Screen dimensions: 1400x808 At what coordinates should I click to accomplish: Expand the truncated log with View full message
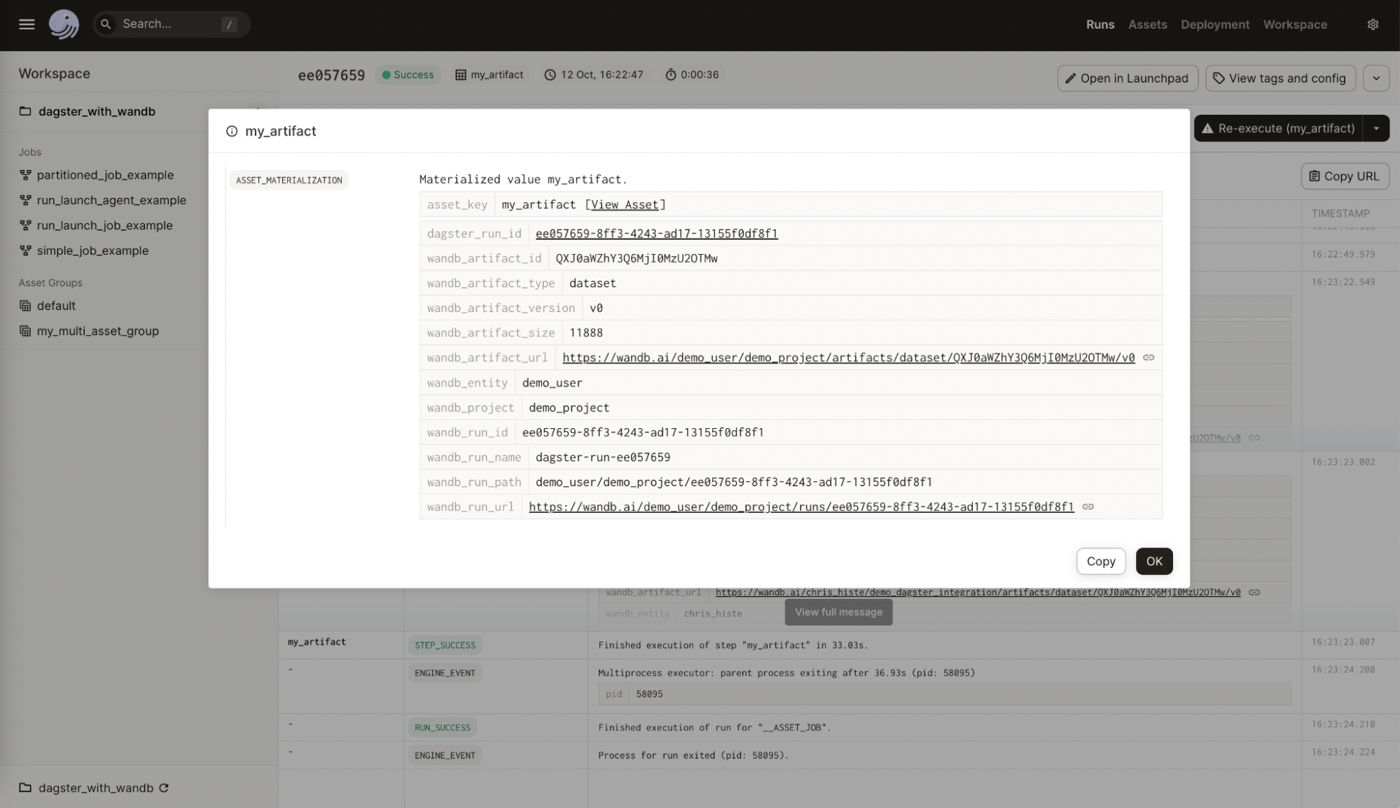click(x=838, y=612)
